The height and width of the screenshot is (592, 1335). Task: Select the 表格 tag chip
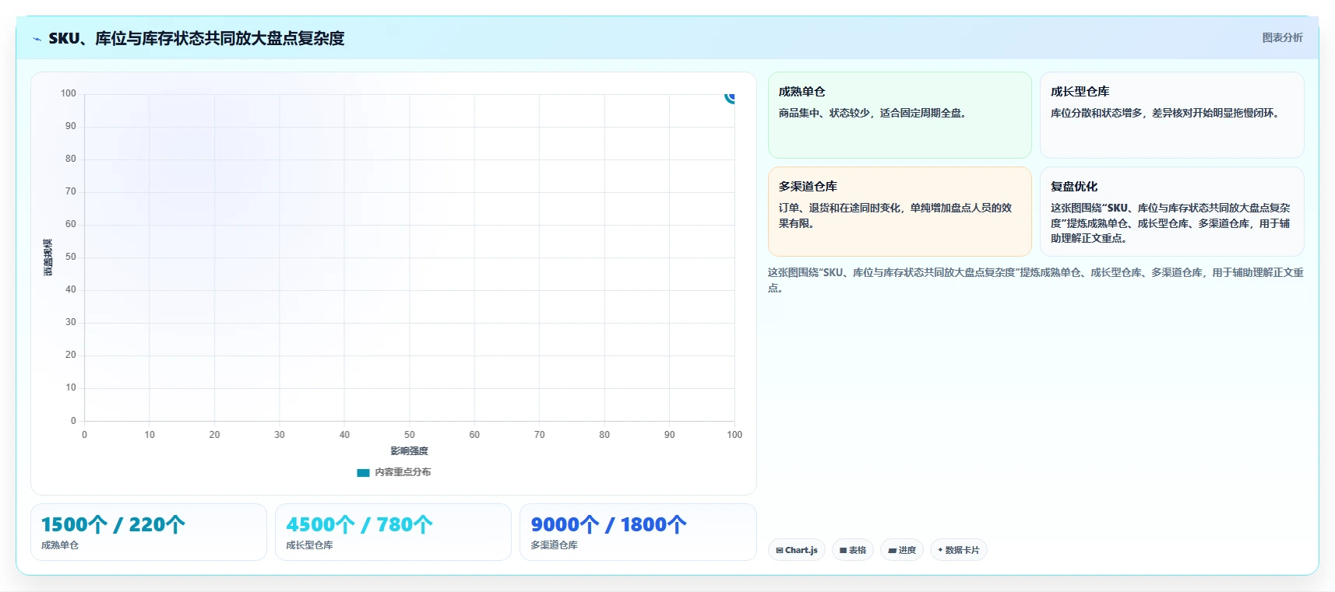point(853,550)
